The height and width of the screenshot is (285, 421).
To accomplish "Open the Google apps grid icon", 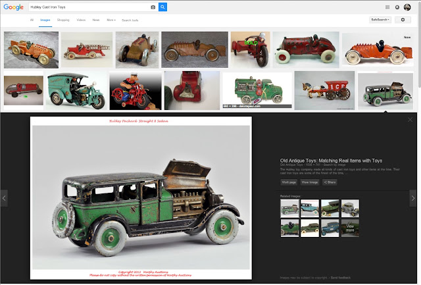I will (x=387, y=7).
